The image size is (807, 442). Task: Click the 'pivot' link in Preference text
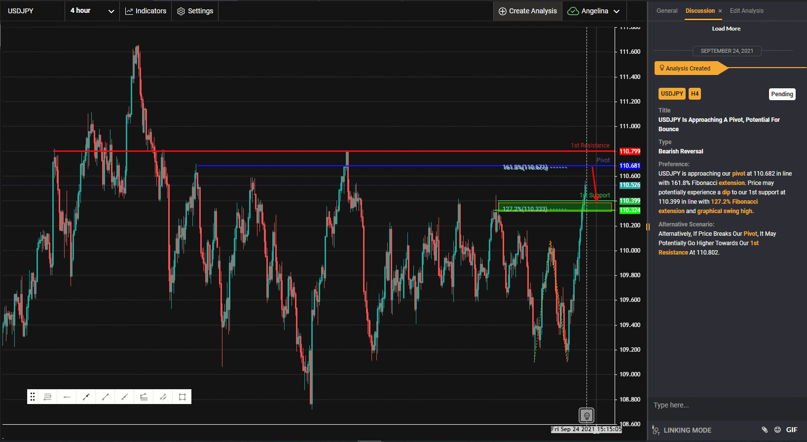click(x=738, y=174)
